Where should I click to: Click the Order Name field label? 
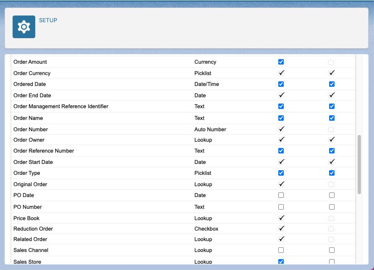28,118
